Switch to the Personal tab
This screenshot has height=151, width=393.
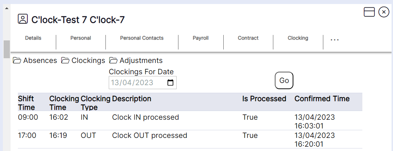pyautogui.click(x=81, y=38)
